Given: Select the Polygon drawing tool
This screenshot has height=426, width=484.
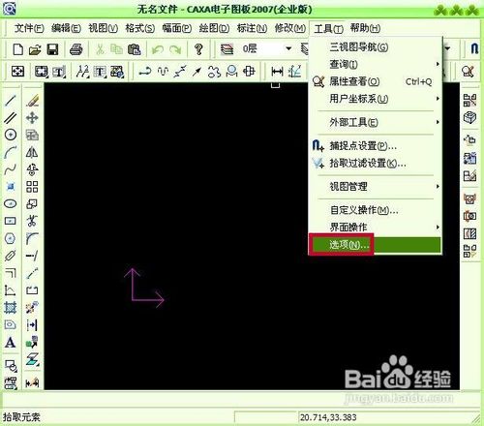Looking at the screenshot, I should point(11,238).
